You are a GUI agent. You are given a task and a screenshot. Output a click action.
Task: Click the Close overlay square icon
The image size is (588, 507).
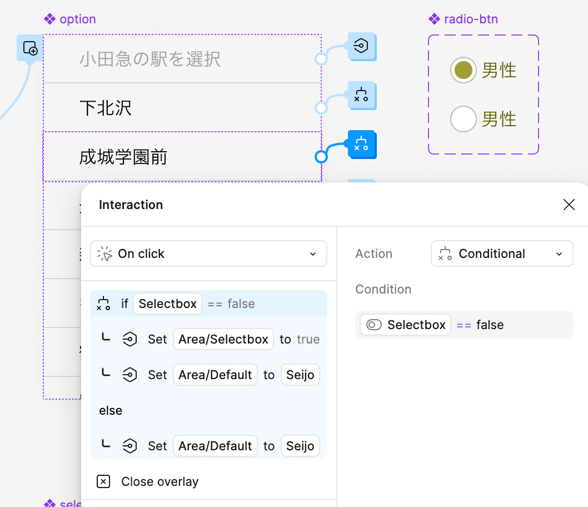tap(103, 482)
